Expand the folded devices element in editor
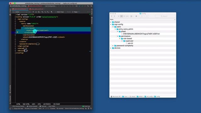Viewport: 201px width, 113px height. (x=26, y=51)
